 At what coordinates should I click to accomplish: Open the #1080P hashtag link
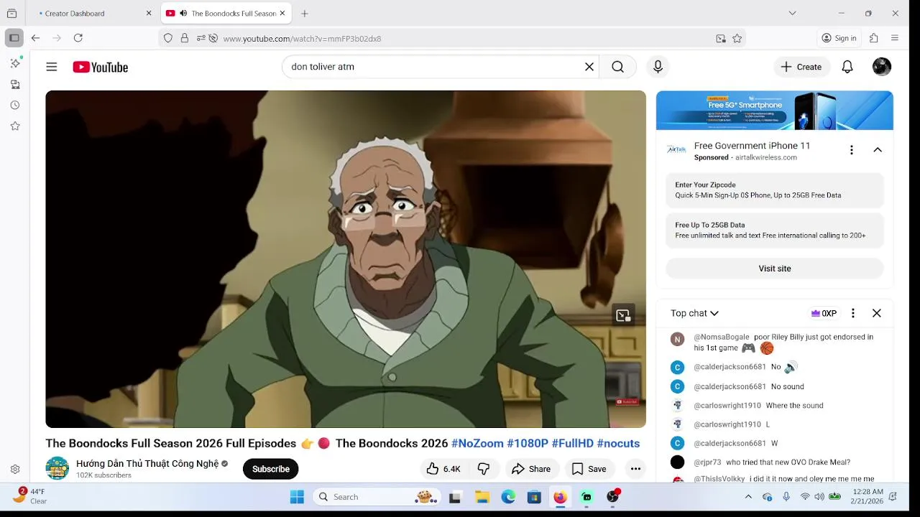(x=528, y=443)
